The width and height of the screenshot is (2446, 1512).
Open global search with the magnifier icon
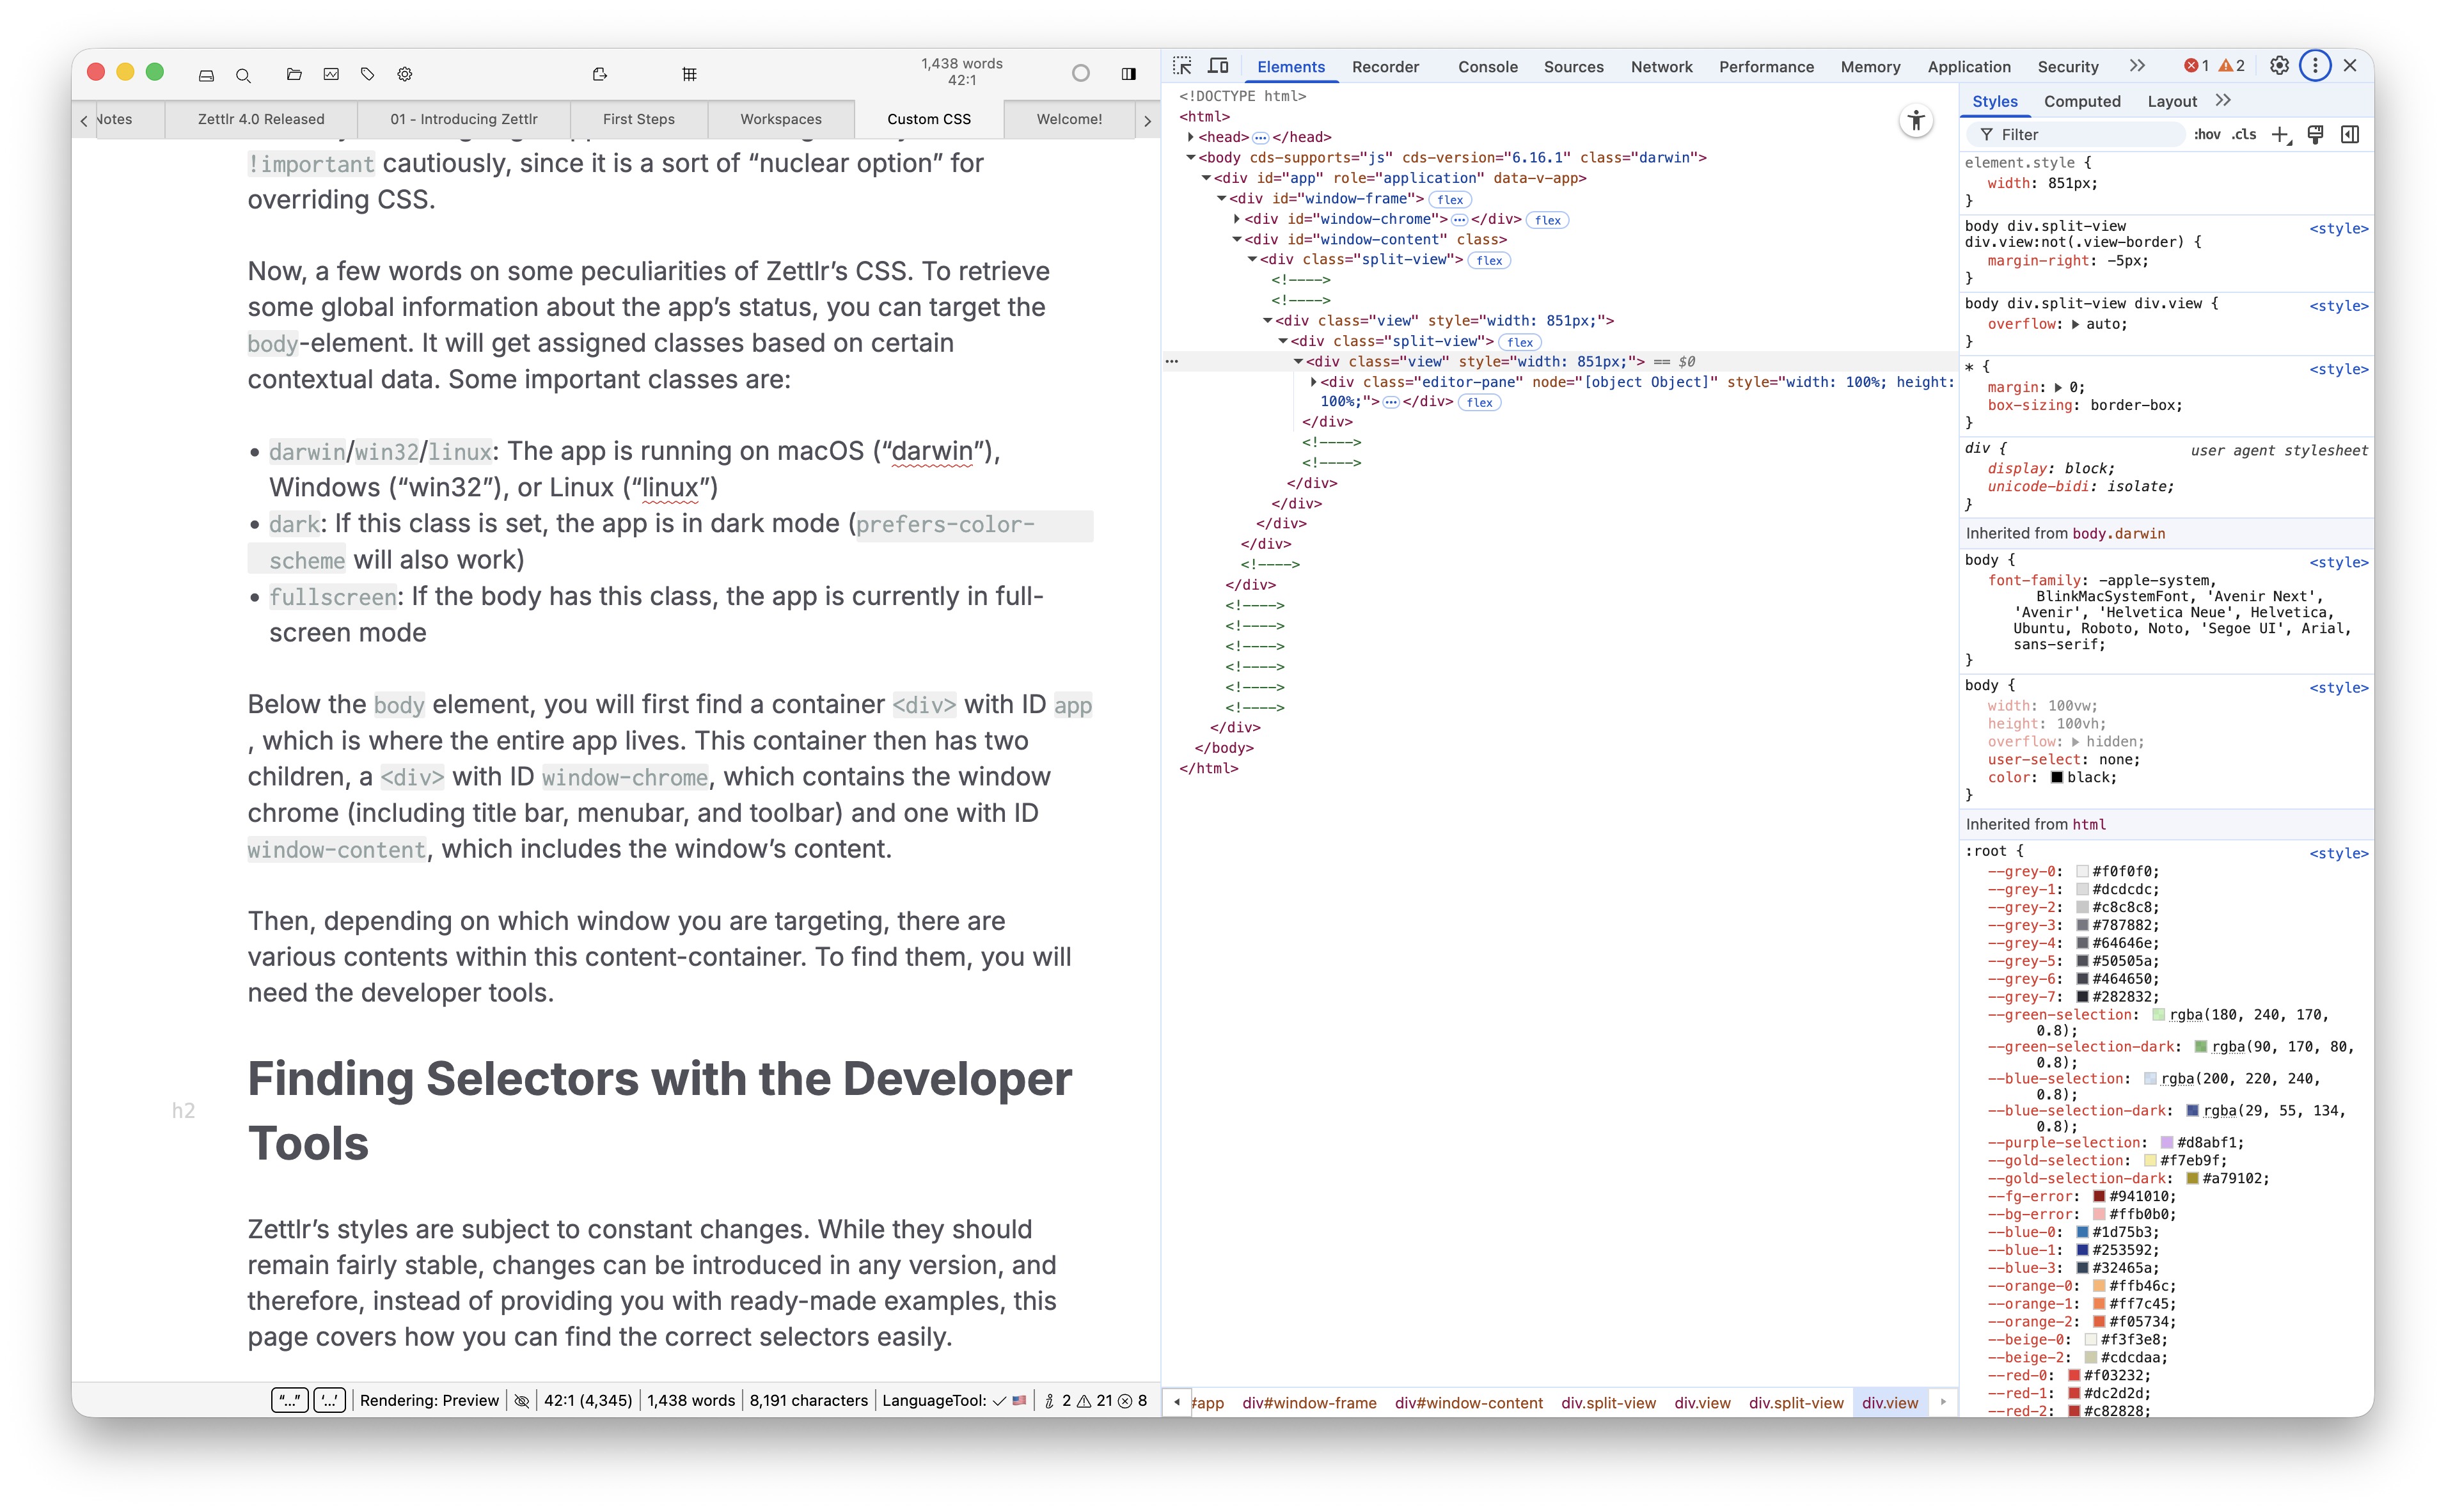click(243, 74)
